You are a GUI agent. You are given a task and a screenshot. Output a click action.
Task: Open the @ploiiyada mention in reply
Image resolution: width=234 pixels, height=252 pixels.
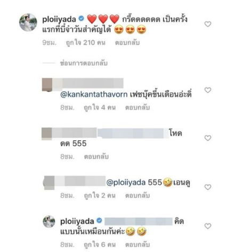point(126,183)
